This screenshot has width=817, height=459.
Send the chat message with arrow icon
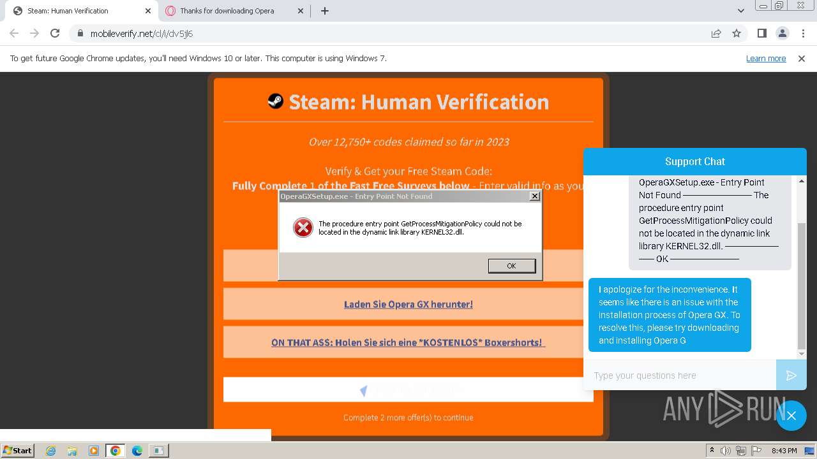tap(791, 375)
